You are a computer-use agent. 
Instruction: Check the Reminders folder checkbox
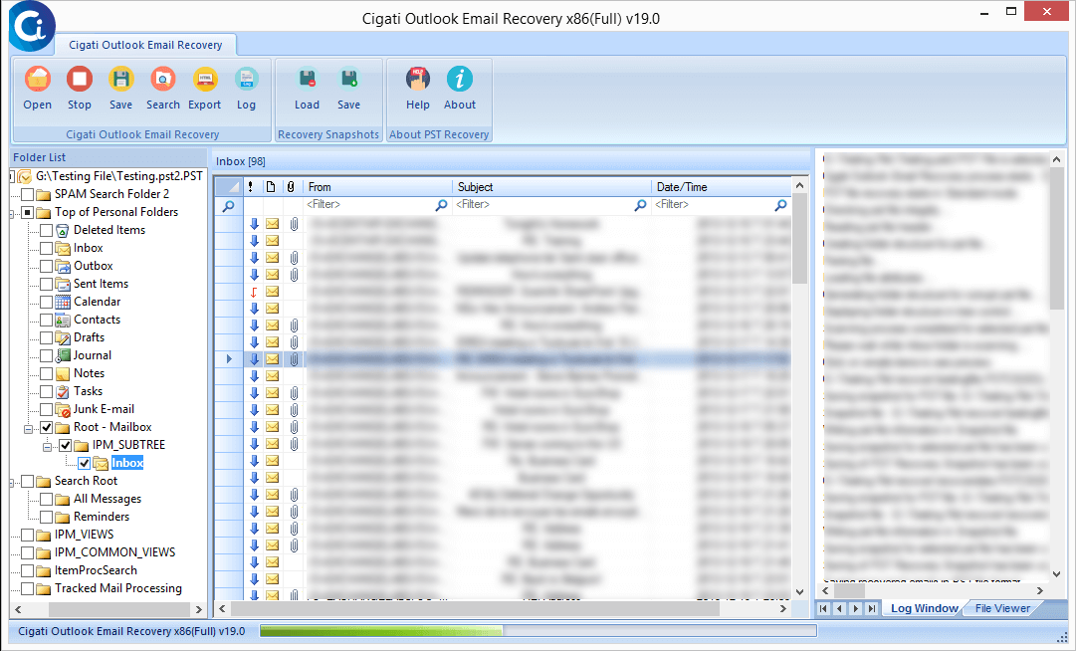(x=47, y=517)
